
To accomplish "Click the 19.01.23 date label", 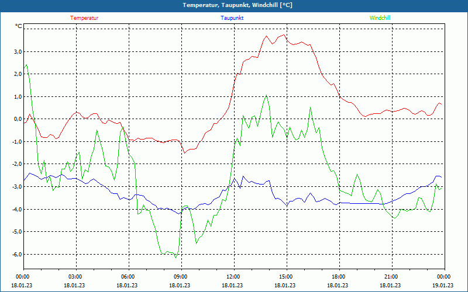I will pyautogui.click(x=443, y=285).
